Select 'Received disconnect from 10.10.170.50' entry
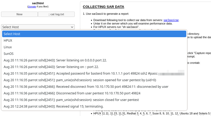Screen dimensions: 211x116 [94, 87]
